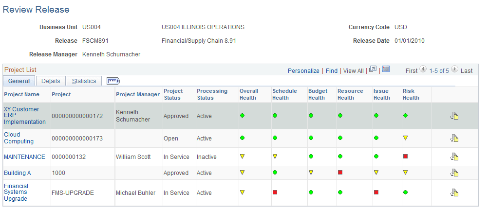Select the General tab
Viewport: 488px width, 209px height.
click(19, 81)
